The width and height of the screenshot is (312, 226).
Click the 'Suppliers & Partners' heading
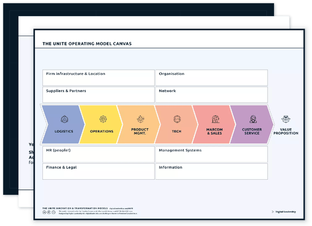pos(66,91)
